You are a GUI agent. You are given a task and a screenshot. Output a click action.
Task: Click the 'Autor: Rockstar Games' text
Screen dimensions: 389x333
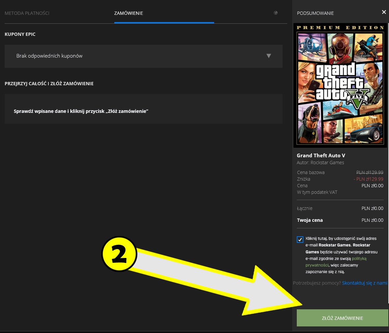pos(320,163)
